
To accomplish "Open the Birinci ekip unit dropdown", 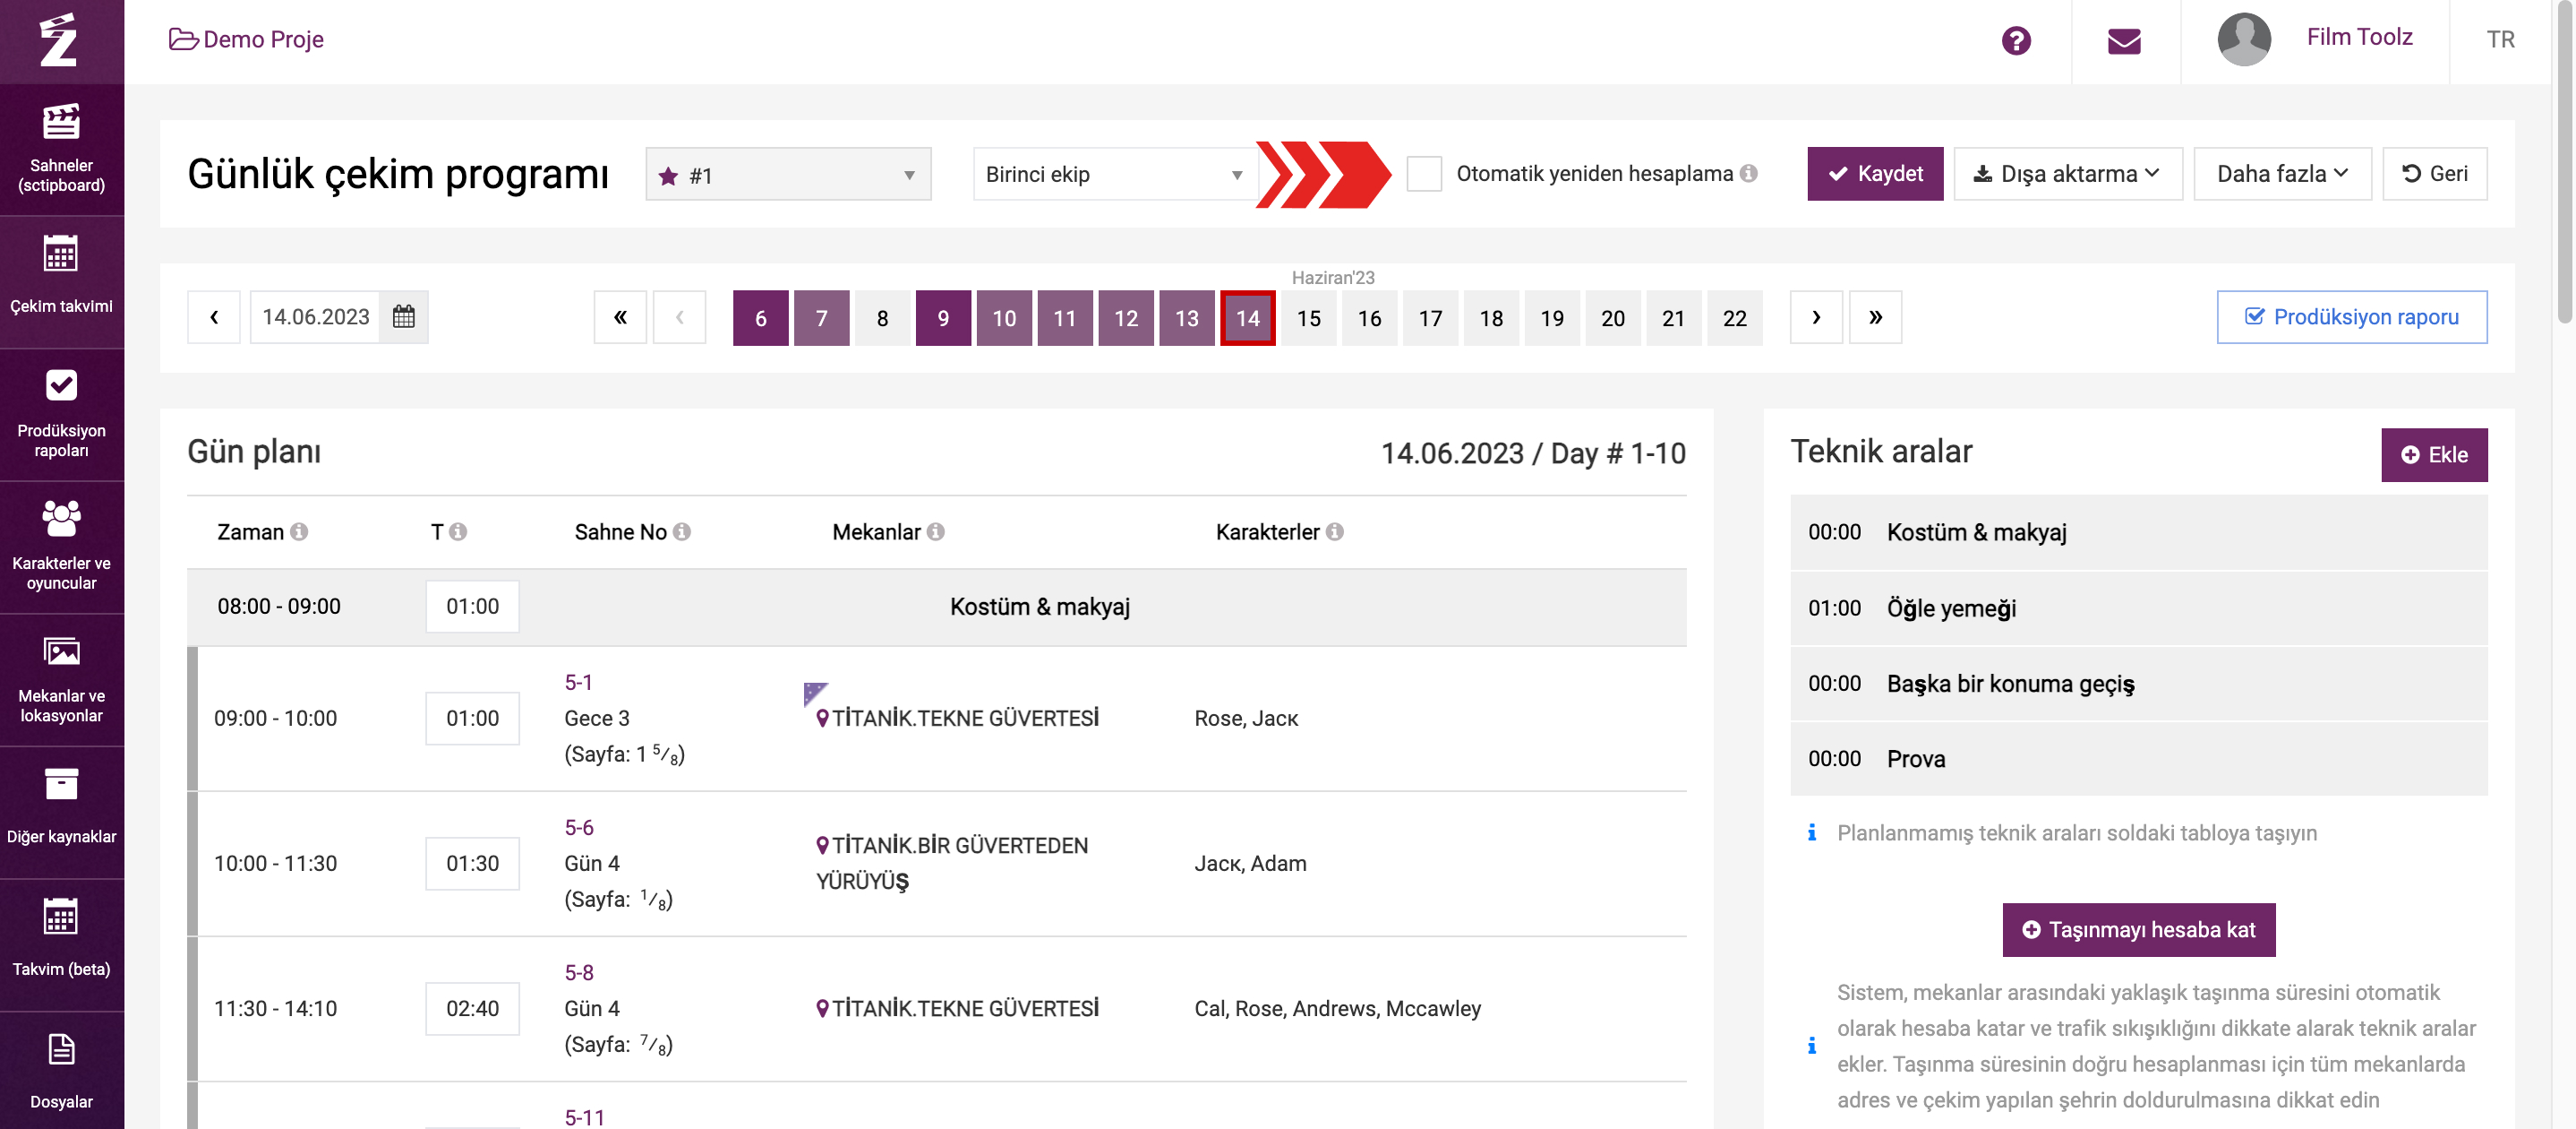I will [1114, 174].
